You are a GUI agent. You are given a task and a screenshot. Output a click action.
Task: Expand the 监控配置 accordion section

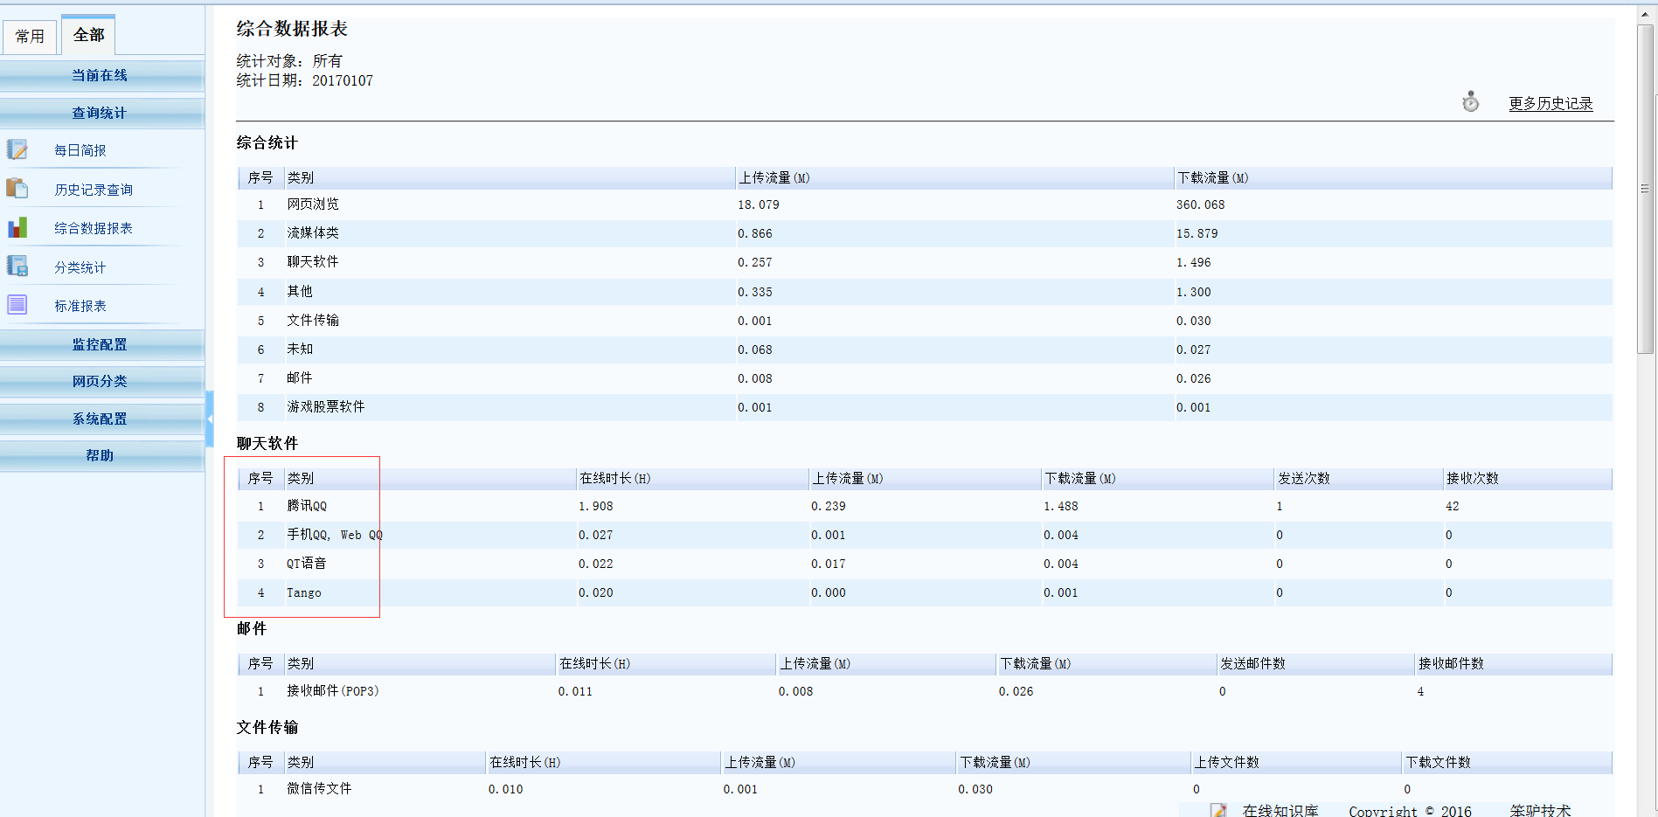(x=100, y=344)
